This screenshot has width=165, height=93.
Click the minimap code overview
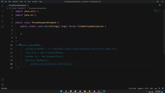[x=158, y=11]
